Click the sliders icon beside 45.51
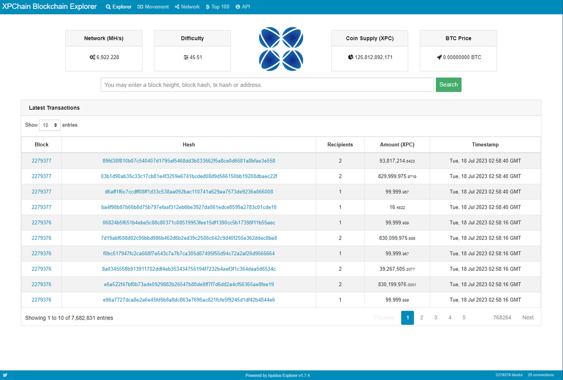 coord(186,57)
